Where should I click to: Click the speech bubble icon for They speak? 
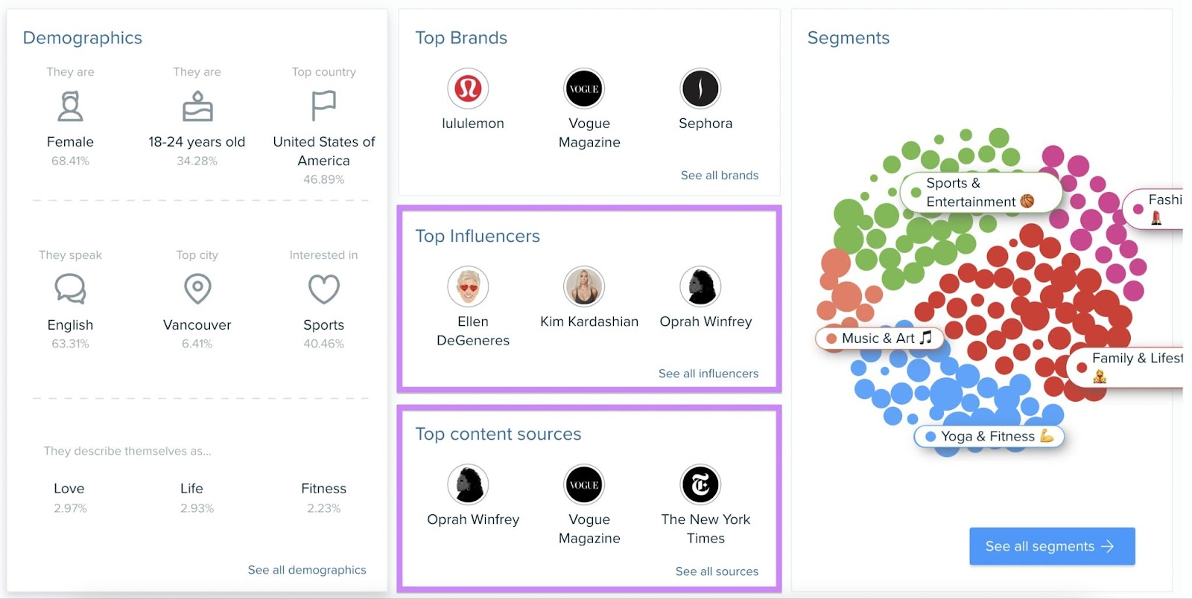tap(70, 289)
